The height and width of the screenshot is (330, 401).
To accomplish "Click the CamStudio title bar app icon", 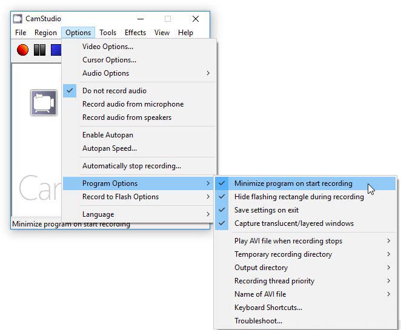I will tap(18, 19).
